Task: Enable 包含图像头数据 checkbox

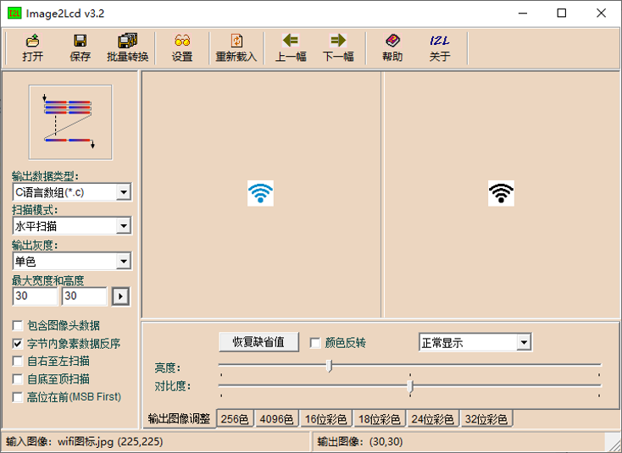Action: [18, 326]
